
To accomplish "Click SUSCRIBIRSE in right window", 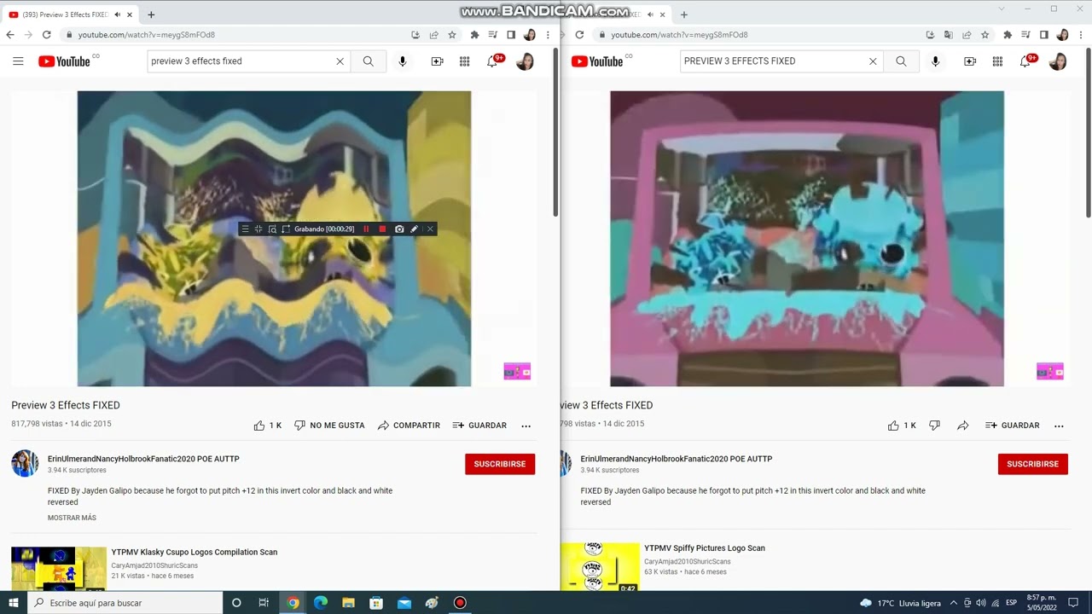I will (x=1033, y=464).
